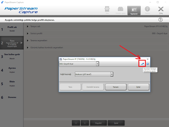Click the bottom bar İptal button

[116, 123]
